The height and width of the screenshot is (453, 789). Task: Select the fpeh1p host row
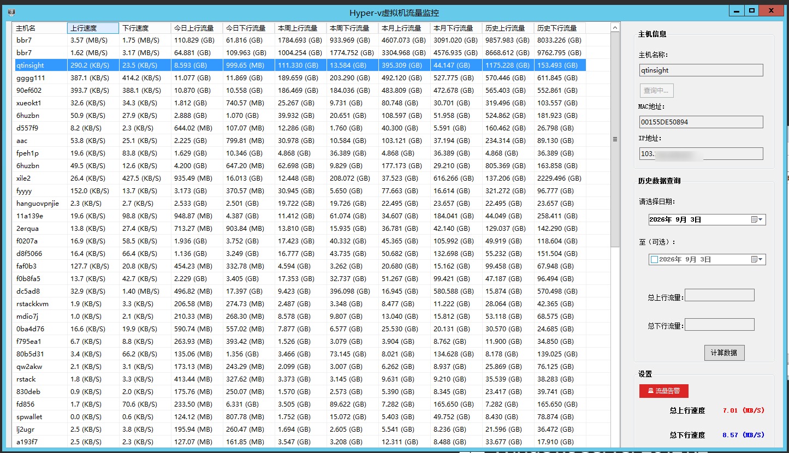(x=300, y=153)
